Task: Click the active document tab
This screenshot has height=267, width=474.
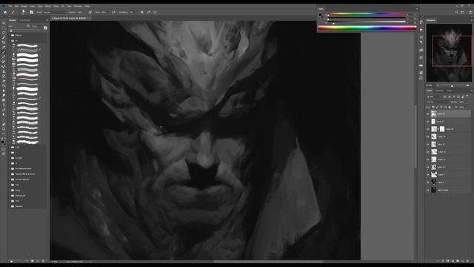Action: point(70,18)
